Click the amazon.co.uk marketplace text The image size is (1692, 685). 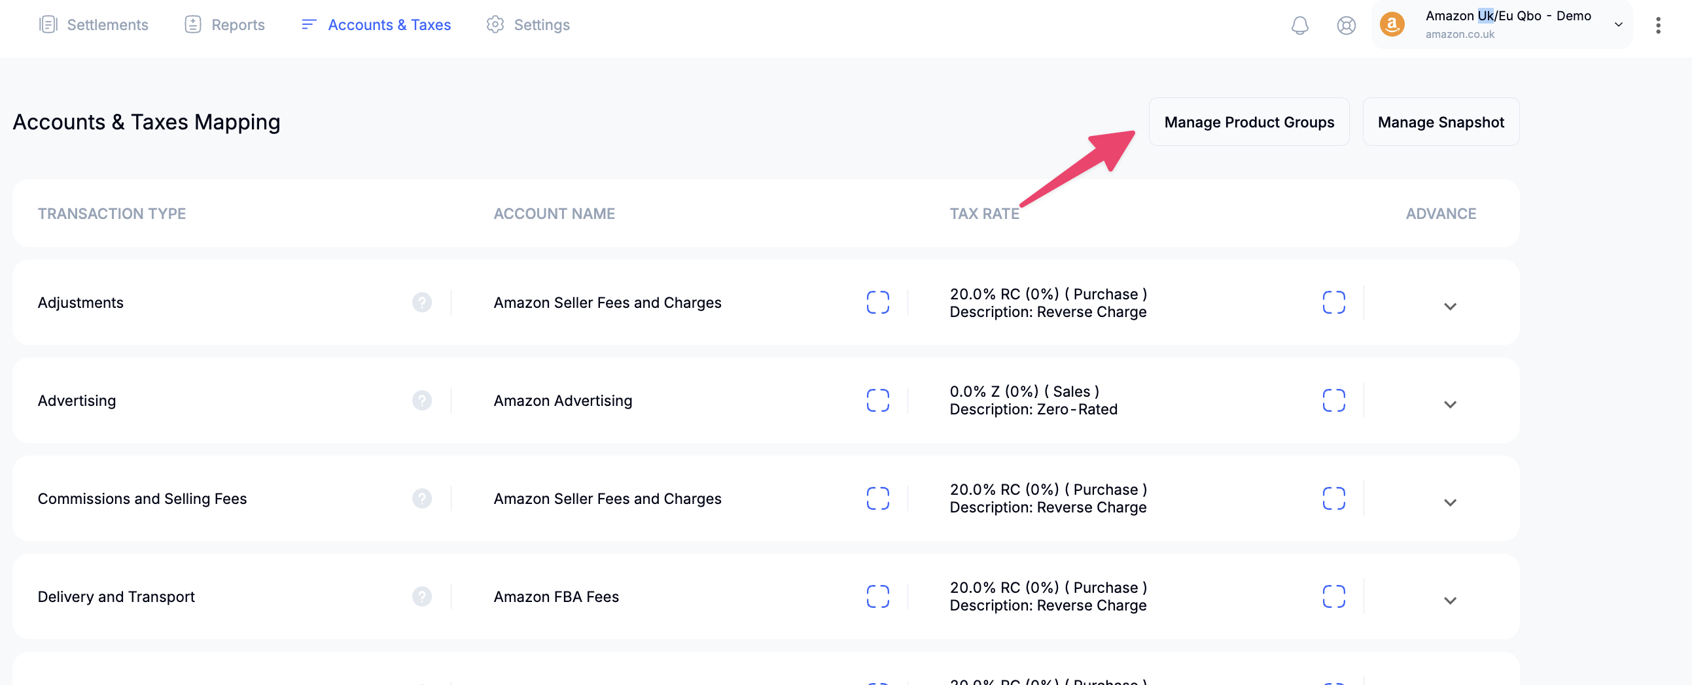point(1460,34)
